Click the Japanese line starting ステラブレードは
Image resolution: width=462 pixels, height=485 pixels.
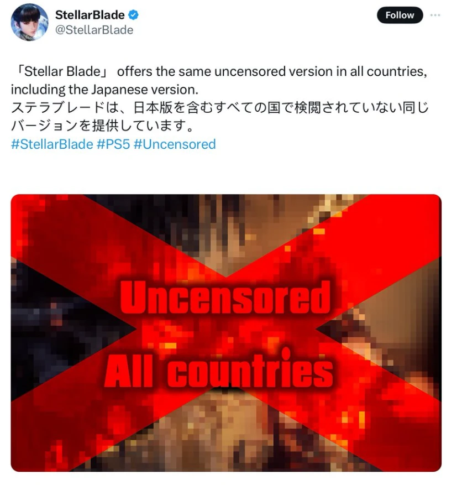click(220, 108)
